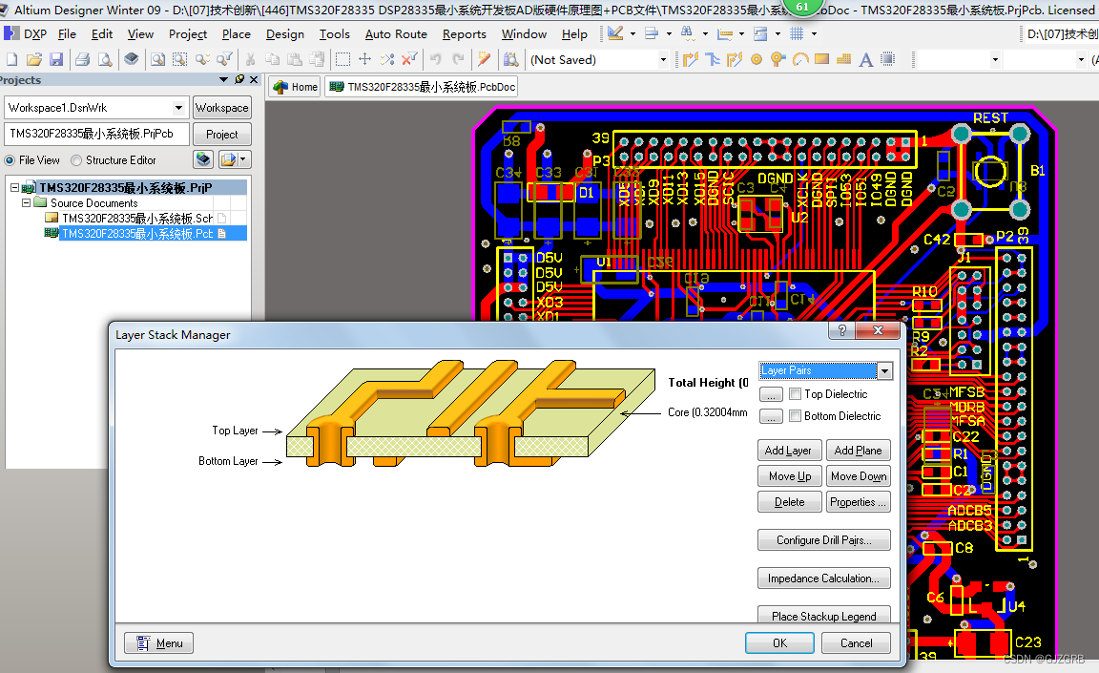Select the File View radio button

pos(10,159)
